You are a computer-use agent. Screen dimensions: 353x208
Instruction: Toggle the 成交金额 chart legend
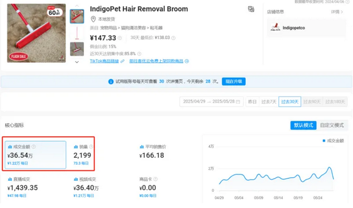pyautogui.click(x=333, y=141)
